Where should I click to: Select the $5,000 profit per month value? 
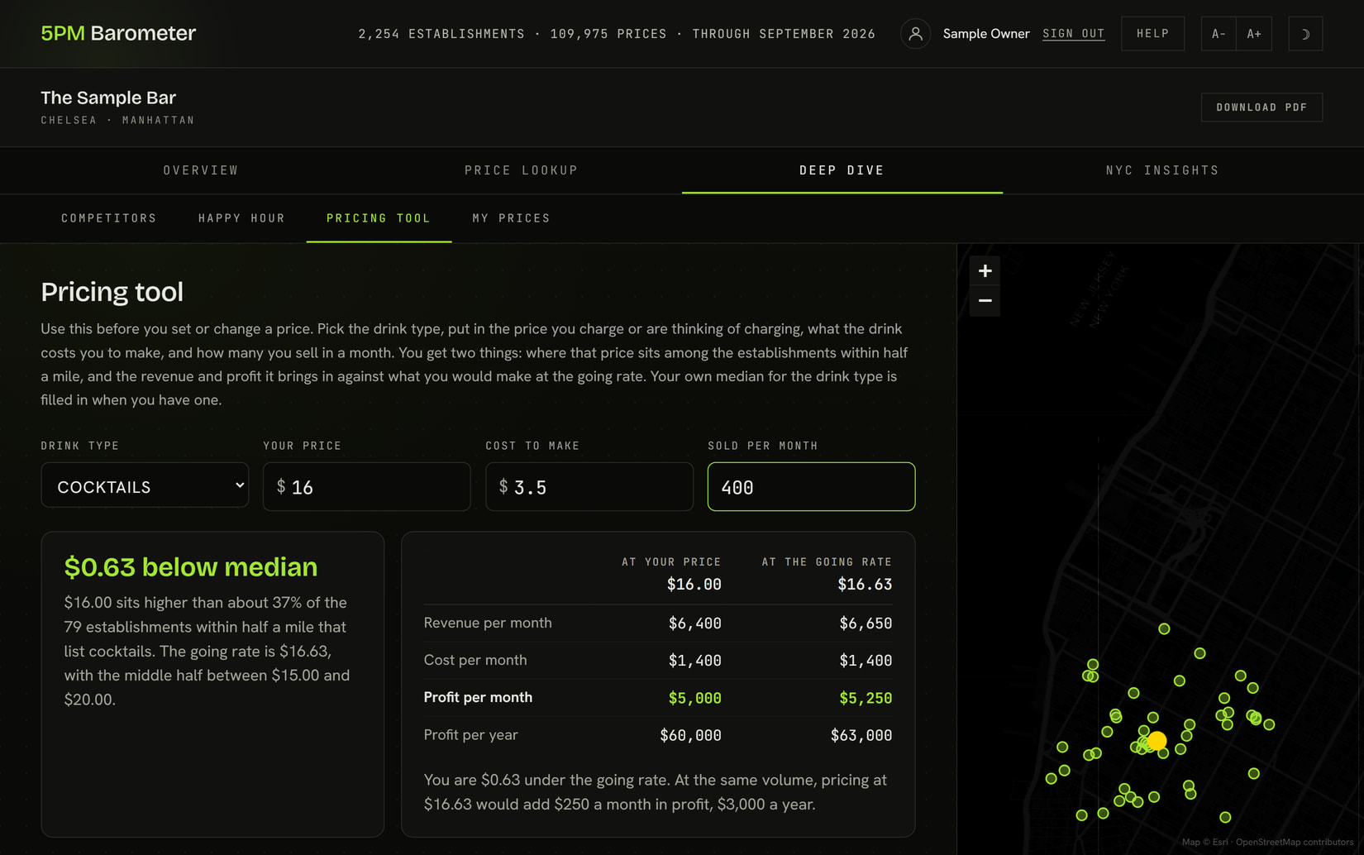point(694,698)
